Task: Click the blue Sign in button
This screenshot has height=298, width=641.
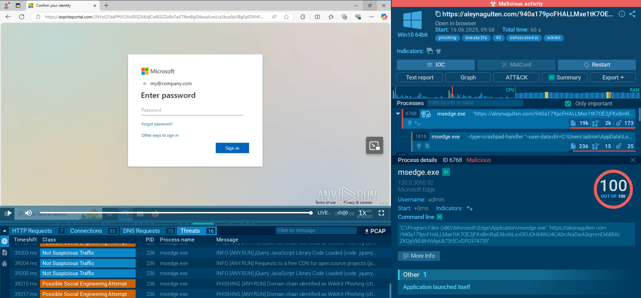Action: pos(232,148)
